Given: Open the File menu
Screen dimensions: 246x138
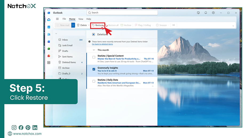Looking at the screenshot, I should pos(64,19).
